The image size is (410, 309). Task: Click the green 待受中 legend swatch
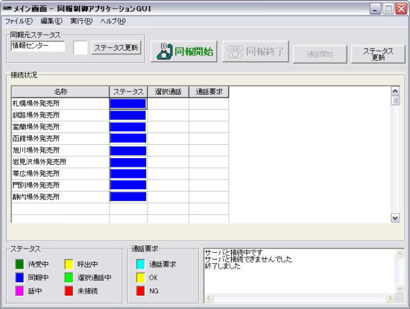click(x=20, y=264)
